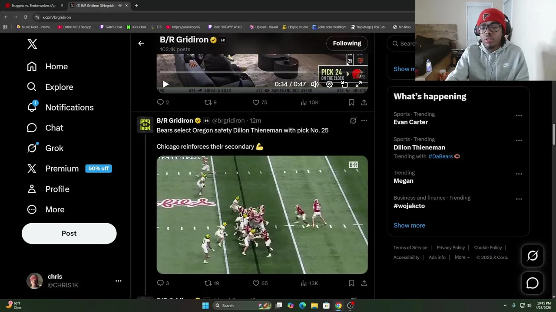Go to Profile in sidebar
The image size is (556, 312).
point(48,189)
